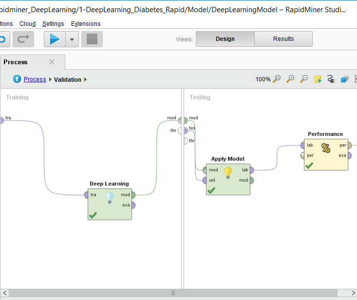
Task: Open the Settings menu
Action: click(53, 24)
